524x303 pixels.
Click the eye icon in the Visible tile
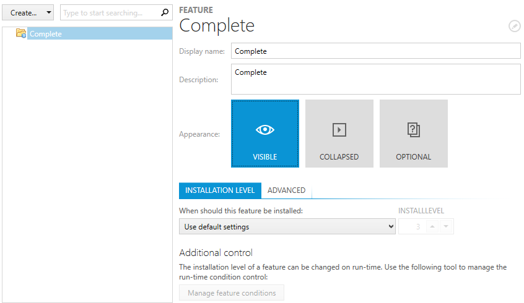(x=265, y=130)
